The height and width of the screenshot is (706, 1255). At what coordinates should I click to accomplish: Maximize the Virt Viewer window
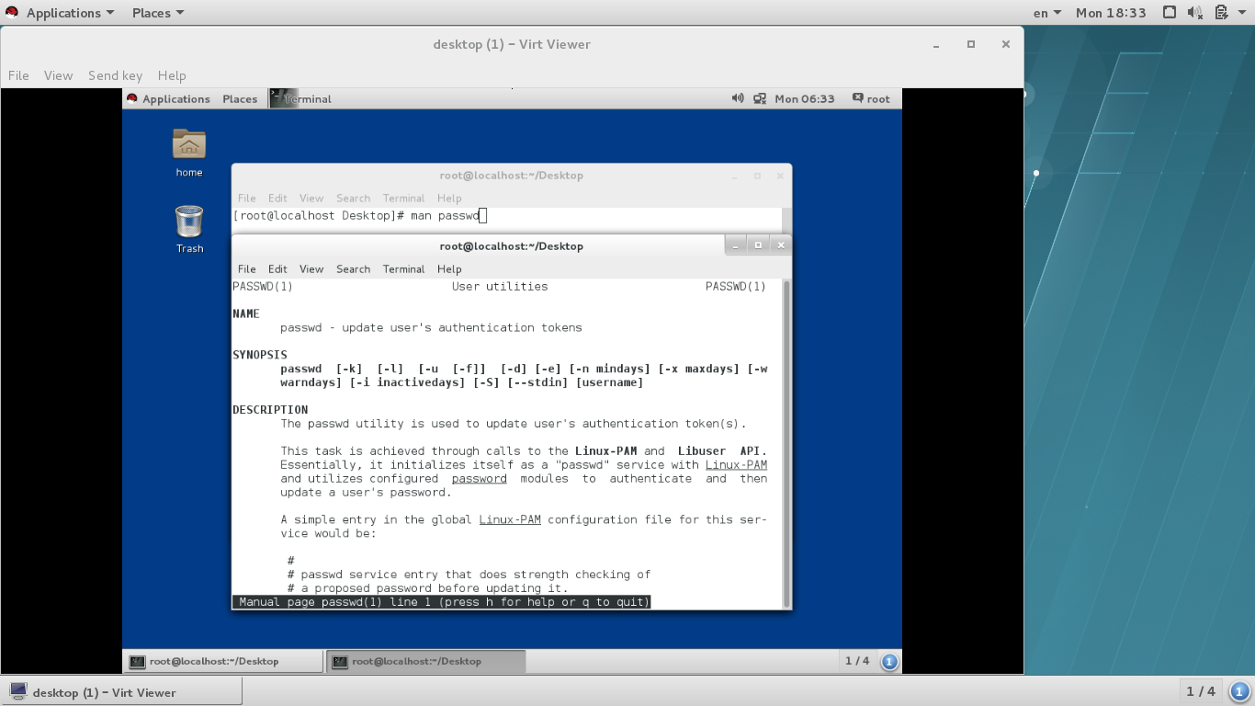(970, 44)
